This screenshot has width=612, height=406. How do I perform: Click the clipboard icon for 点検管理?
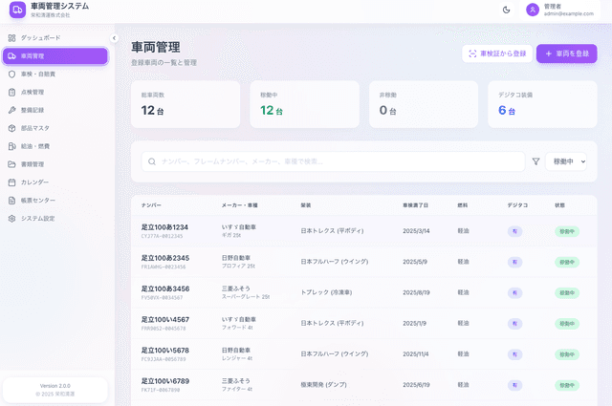pos(11,92)
